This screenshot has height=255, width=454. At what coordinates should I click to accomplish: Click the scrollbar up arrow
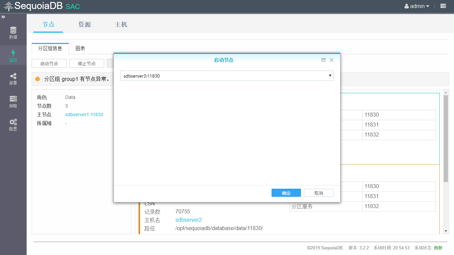(x=446, y=92)
